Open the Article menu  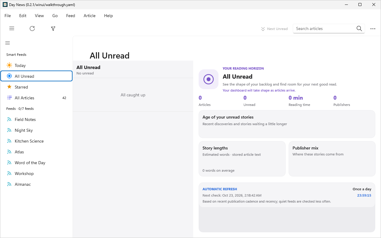point(90,16)
